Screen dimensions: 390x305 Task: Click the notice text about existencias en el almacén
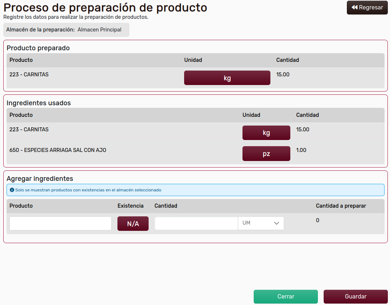tap(88, 190)
